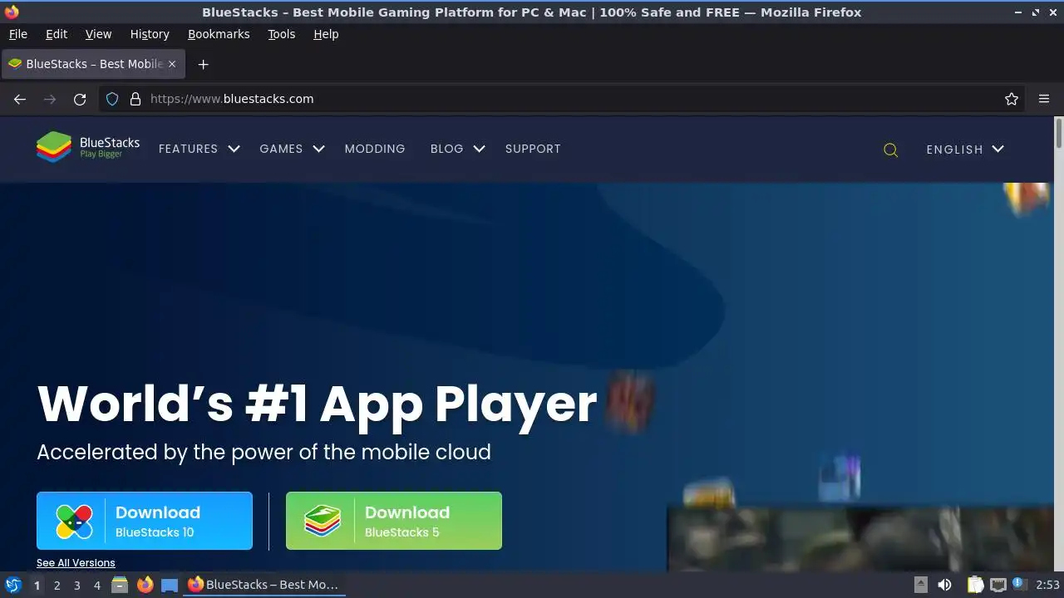Image resolution: width=1064 pixels, height=598 pixels.
Task: Expand the Blog dropdown
Action: pyautogui.click(x=457, y=149)
